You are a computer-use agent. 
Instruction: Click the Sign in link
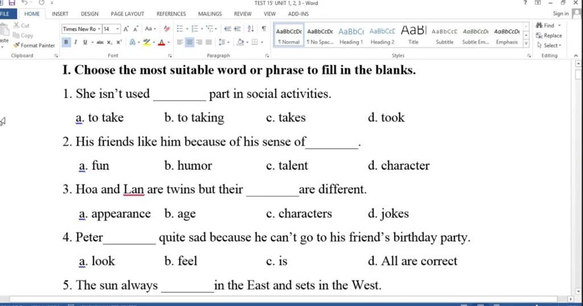click(x=561, y=14)
